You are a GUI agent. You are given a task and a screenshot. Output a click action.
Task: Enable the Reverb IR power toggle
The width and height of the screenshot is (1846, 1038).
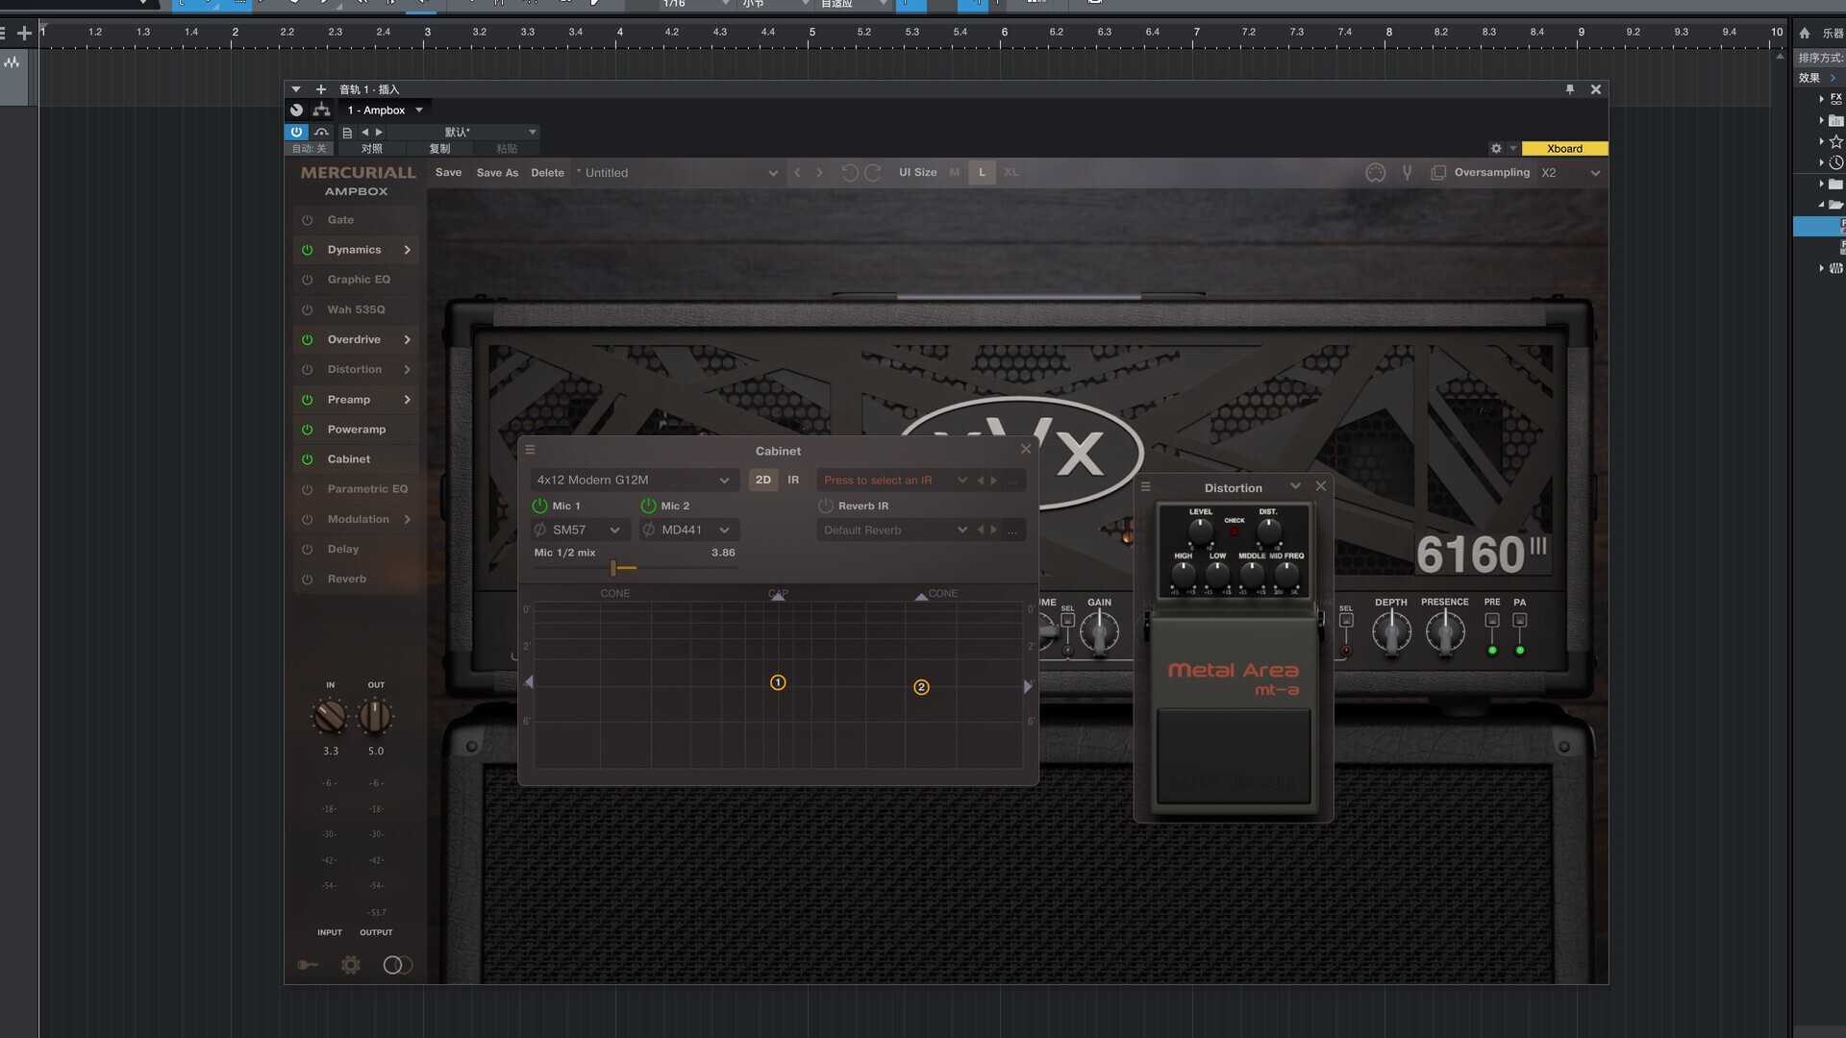coord(826,506)
